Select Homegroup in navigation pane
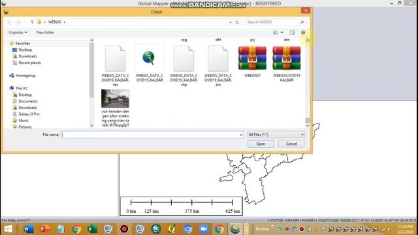This screenshot has height=235, width=418. pyautogui.click(x=25, y=76)
